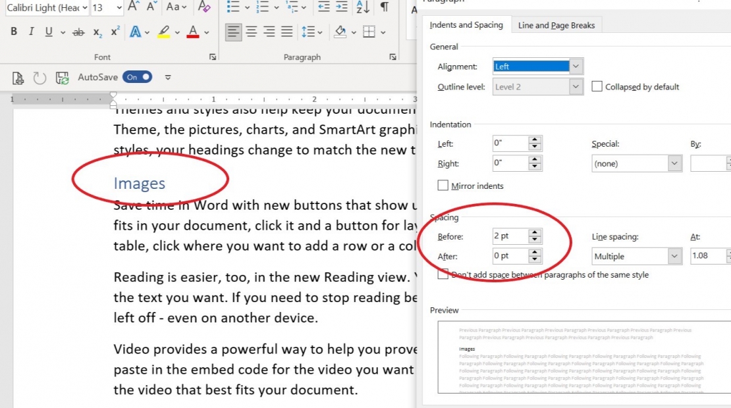Click the Sort icon in the Paragraph group
The height and width of the screenshot is (408, 731).
tap(362, 8)
